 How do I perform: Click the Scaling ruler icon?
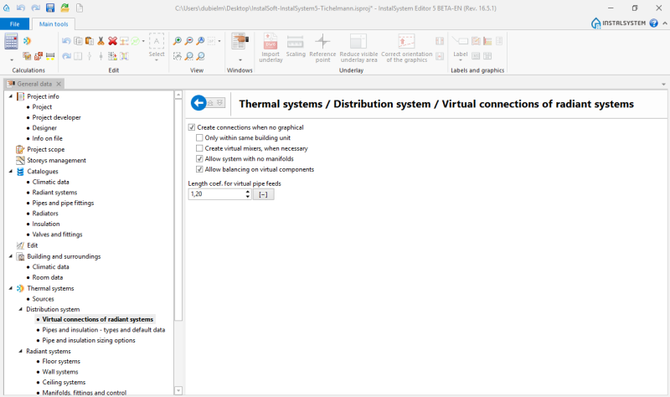tap(296, 42)
